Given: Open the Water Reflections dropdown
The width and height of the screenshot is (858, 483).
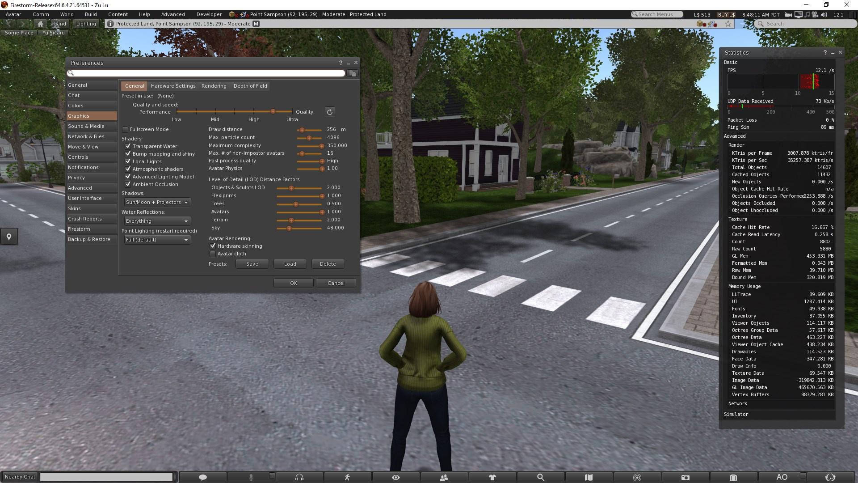Looking at the screenshot, I should pyautogui.click(x=157, y=221).
